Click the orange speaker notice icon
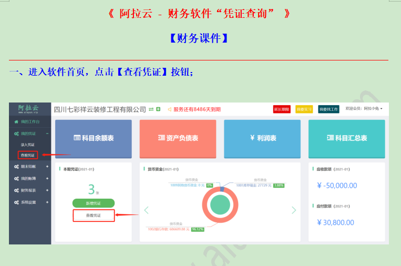Image resolution: width=401 pixels, height=266 pixels. pos(169,109)
